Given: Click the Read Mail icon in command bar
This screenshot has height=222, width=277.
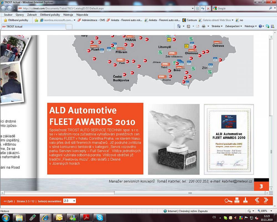Looking at the screenshot, I should pos(198,26).
